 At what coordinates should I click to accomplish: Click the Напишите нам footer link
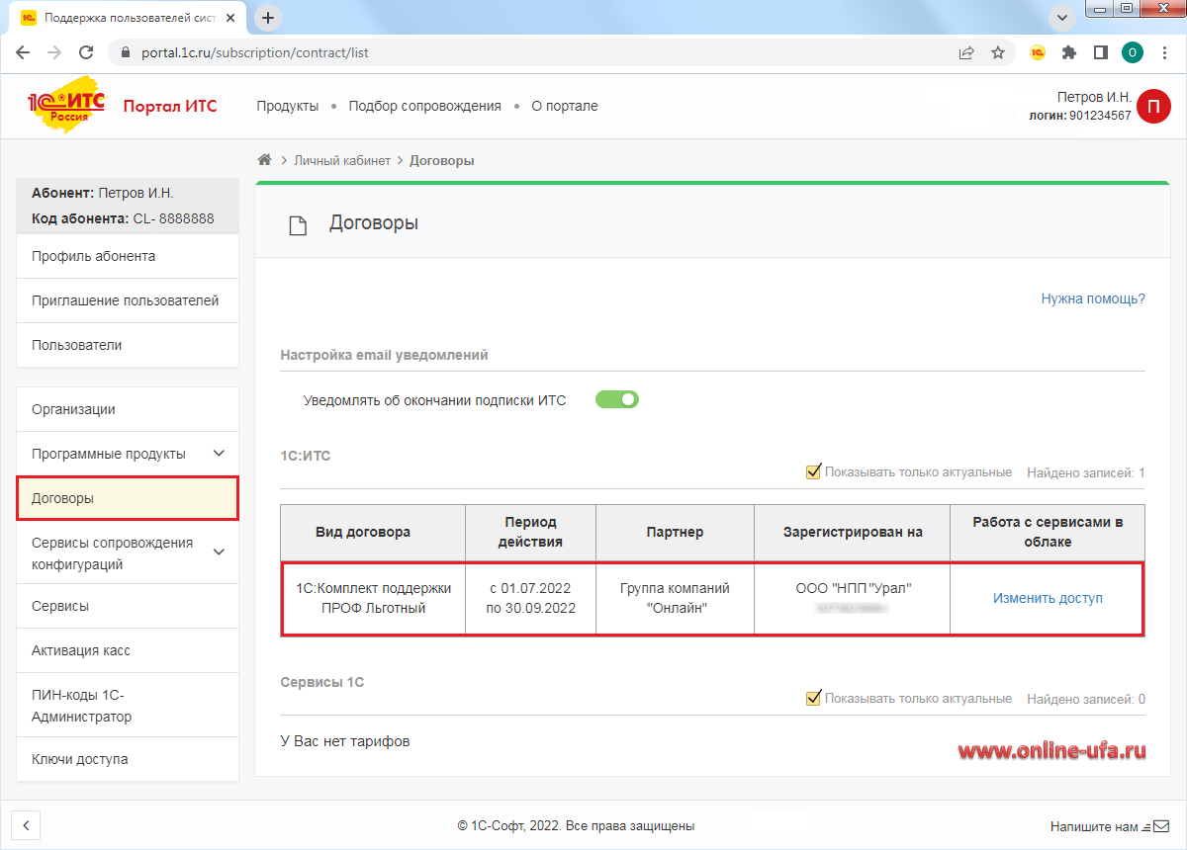[1094, 825]
